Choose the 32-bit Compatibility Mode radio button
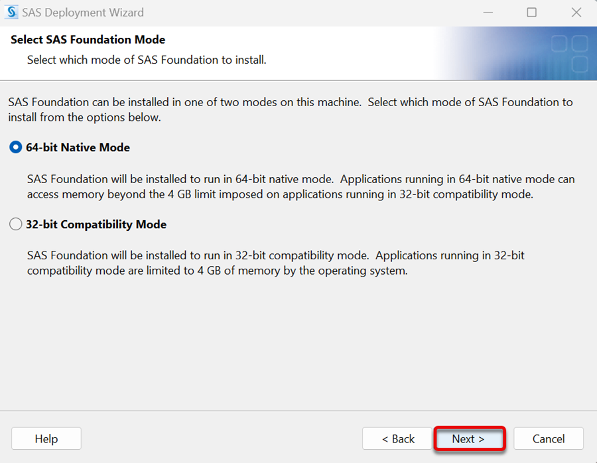The image size is (597, 463). pos(16,224)
